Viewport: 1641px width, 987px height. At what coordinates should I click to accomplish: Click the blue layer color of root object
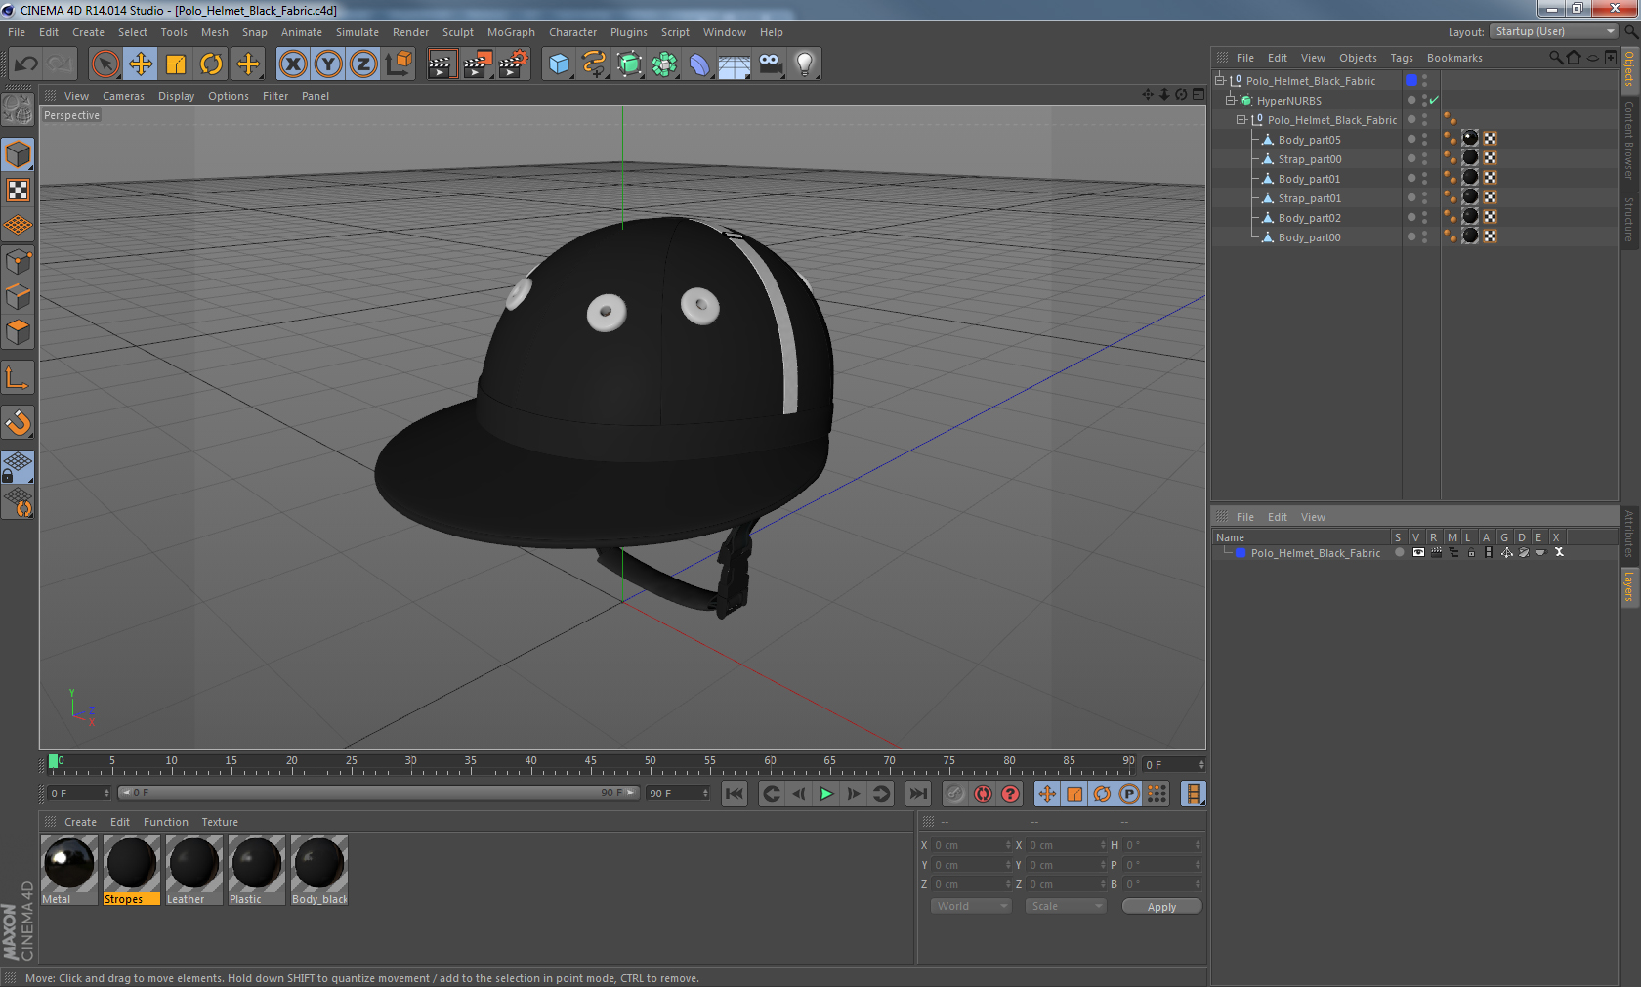click(x=1411, y=80)
